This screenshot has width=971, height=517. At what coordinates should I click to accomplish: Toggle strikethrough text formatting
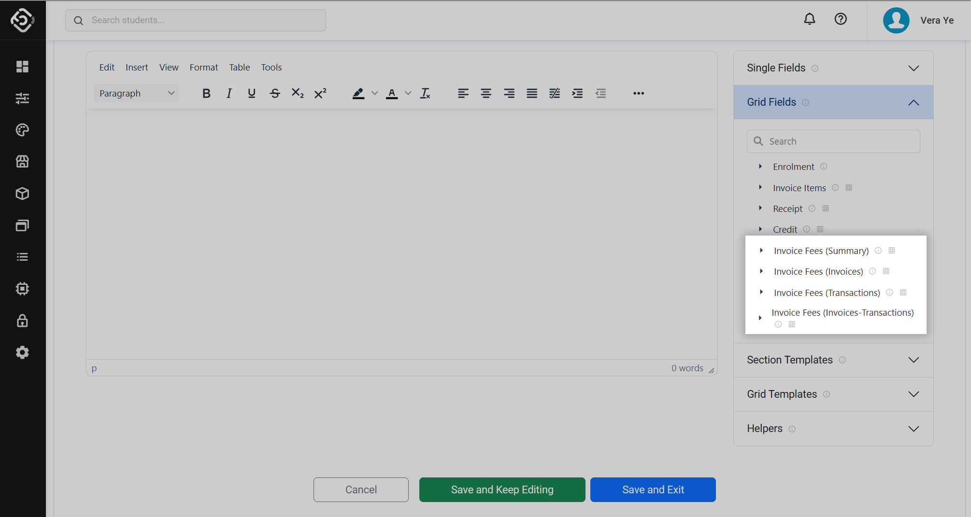click(275, 94)
